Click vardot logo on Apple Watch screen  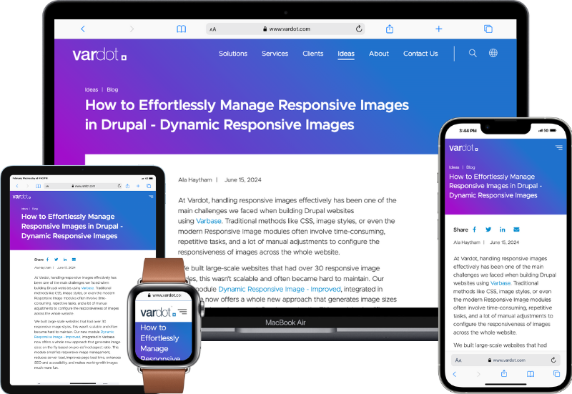pyautogui.click(x=158, y=312)
